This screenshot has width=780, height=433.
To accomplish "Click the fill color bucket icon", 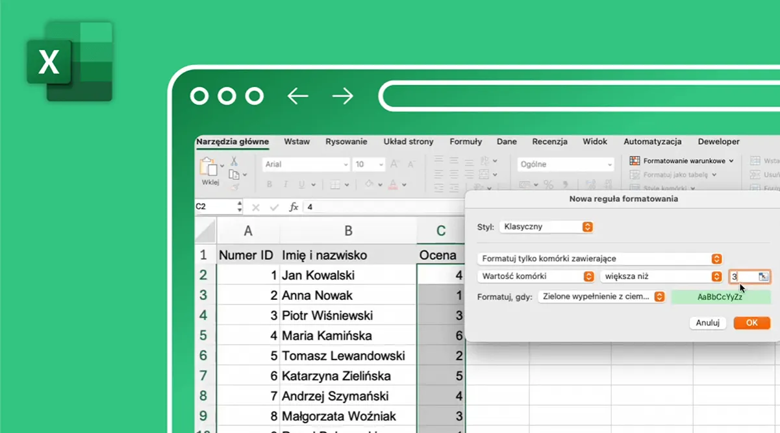I will 370,185.
